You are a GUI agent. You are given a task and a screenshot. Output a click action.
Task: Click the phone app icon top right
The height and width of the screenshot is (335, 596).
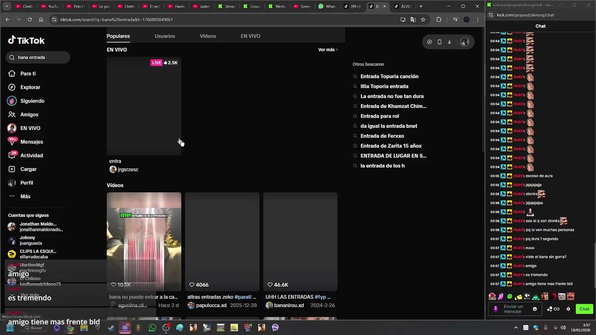pos(439,42)
